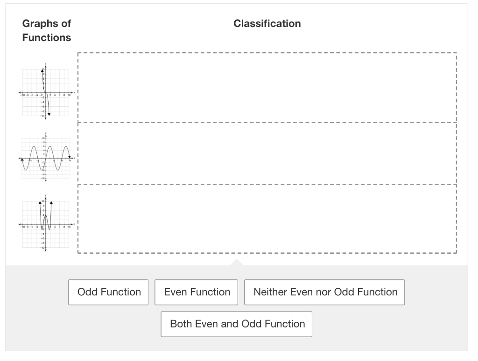
Task: Click the Classification column header
Action: (267, 23)
